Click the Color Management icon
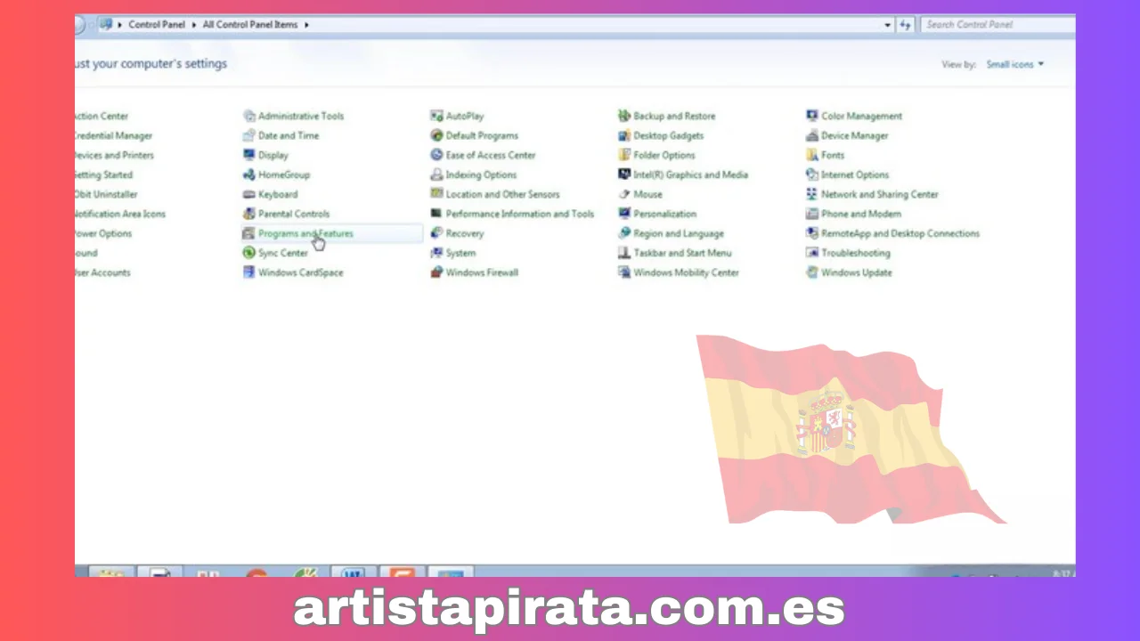1140x641 pixels. pos(812,116)
